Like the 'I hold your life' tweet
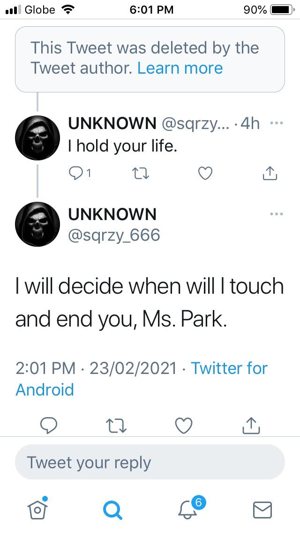 205,174
